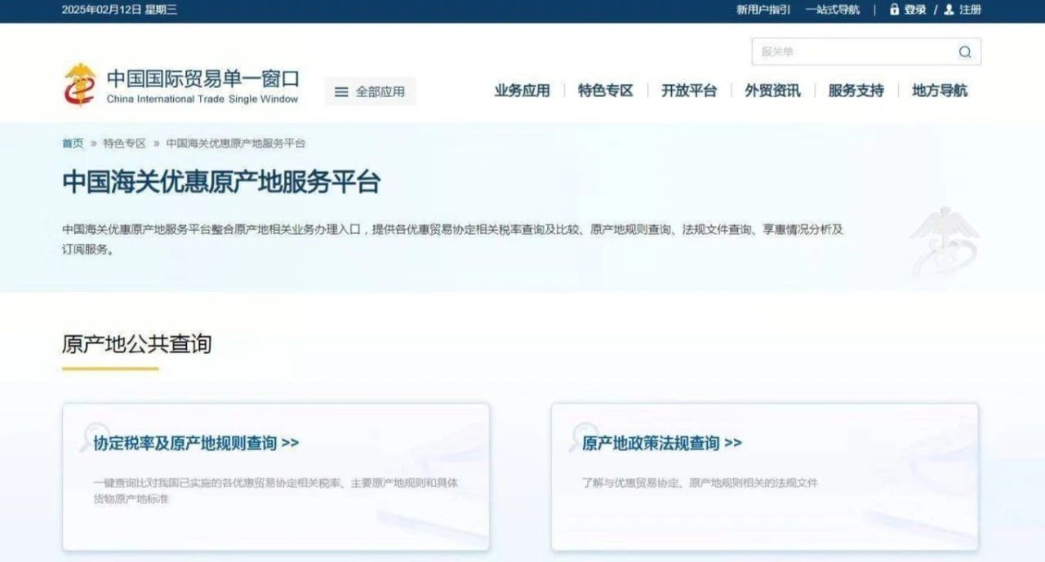Click the 新用户指引 link
The width and height of the screenshot is (1045, 562).
tap(763, 10)
